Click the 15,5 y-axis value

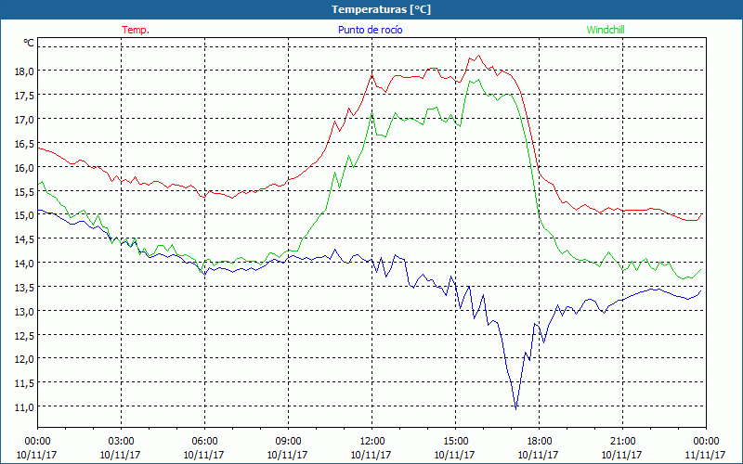tap(25, 192)
